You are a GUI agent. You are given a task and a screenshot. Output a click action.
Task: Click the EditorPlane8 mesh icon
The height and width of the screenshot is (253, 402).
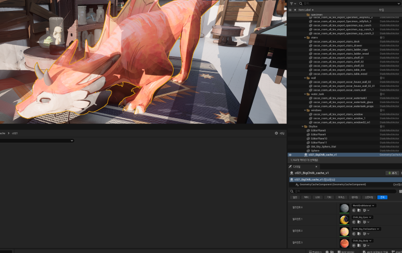tap(308, 131)
